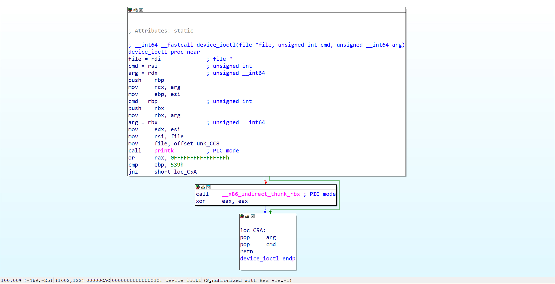
Task: Click the 0FFFFFFFFFFFFFFFFh operand in the or instruction
Action: tap(200, 158)
